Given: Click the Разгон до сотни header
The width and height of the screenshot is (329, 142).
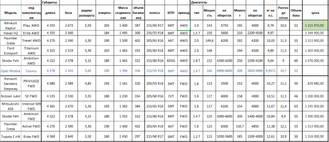Looking at the screenshot, I should (283, 13).
